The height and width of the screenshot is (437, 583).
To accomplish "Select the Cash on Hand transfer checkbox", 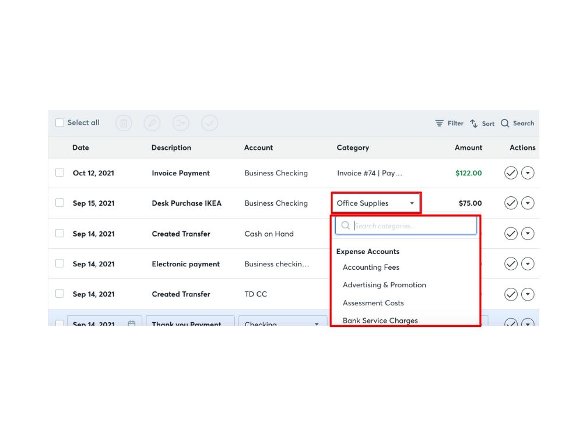I will [x=59, y=233].
